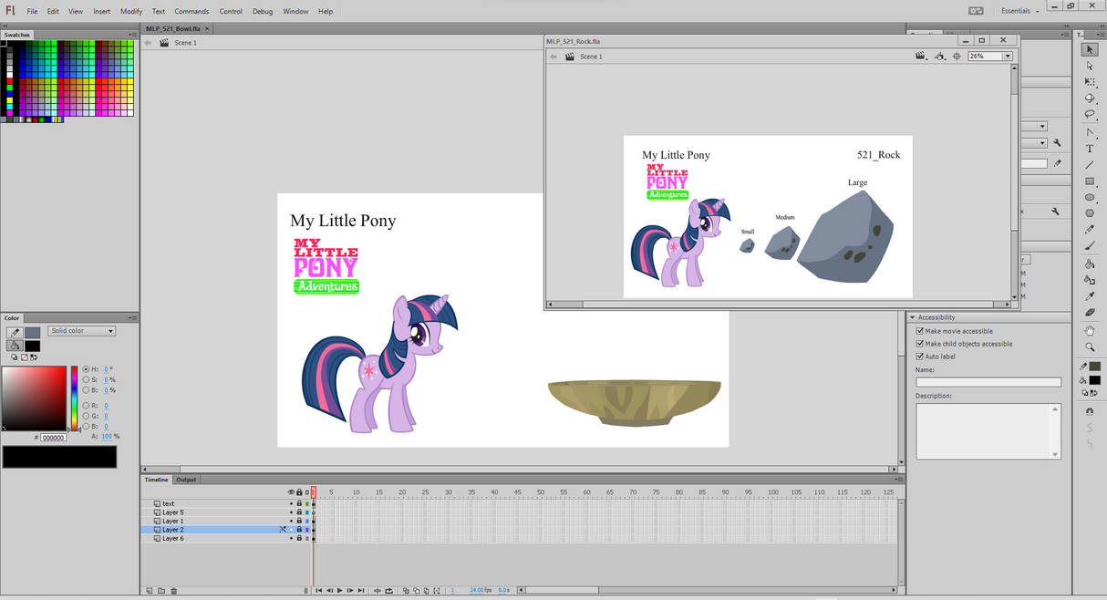Open Edit Scene dropdown in Rock window
The height and width of the screenshot is (600, 1107).
click(922, 57)
